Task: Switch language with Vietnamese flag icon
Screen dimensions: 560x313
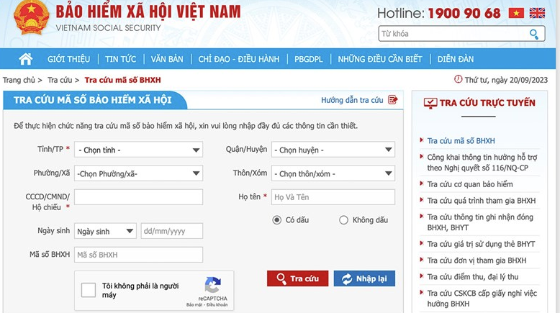Action: (516, 13)
